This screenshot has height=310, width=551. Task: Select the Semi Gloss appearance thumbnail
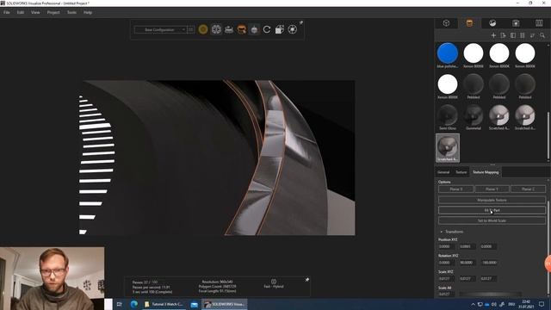point(448,115)
